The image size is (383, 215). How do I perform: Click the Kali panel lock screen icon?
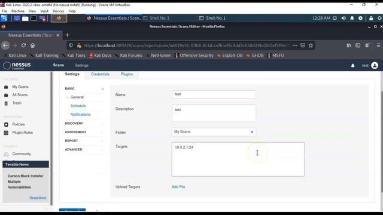click(371, 18)
